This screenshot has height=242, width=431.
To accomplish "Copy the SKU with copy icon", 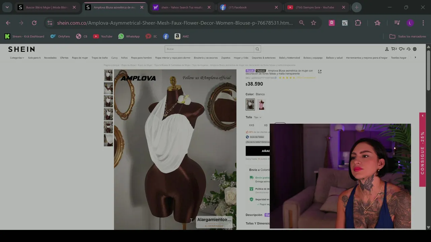I will coord(275,78).
